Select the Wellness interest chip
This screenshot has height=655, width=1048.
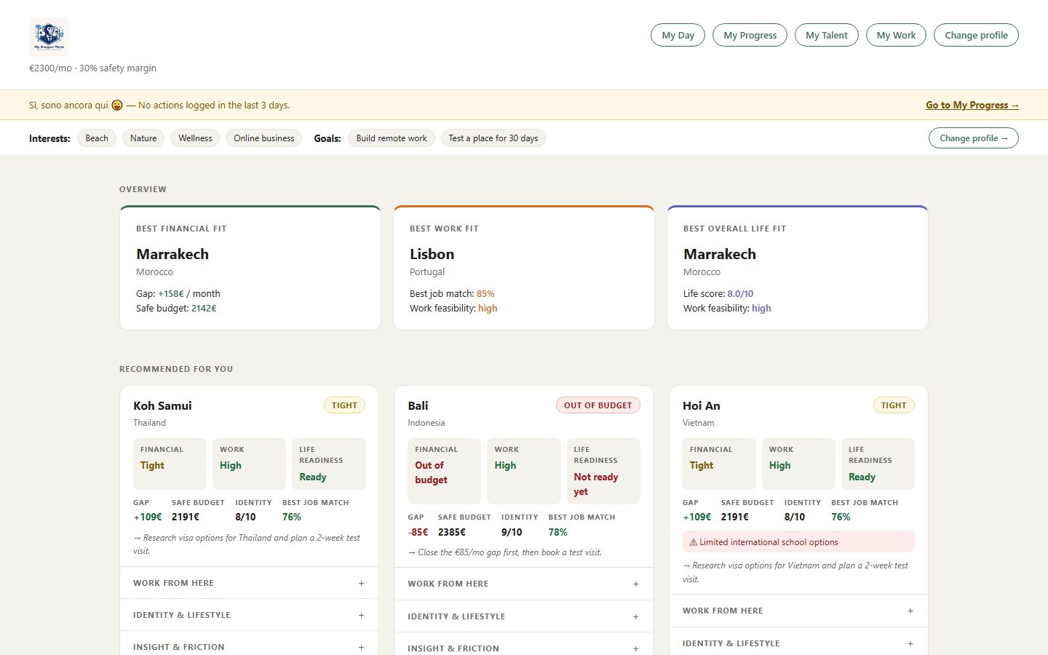click(x=196, y=138)
